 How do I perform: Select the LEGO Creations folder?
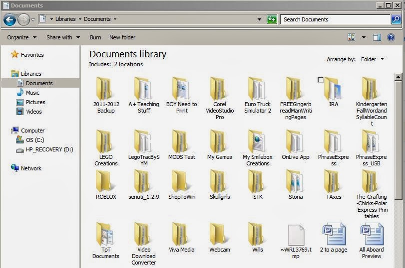106,148
